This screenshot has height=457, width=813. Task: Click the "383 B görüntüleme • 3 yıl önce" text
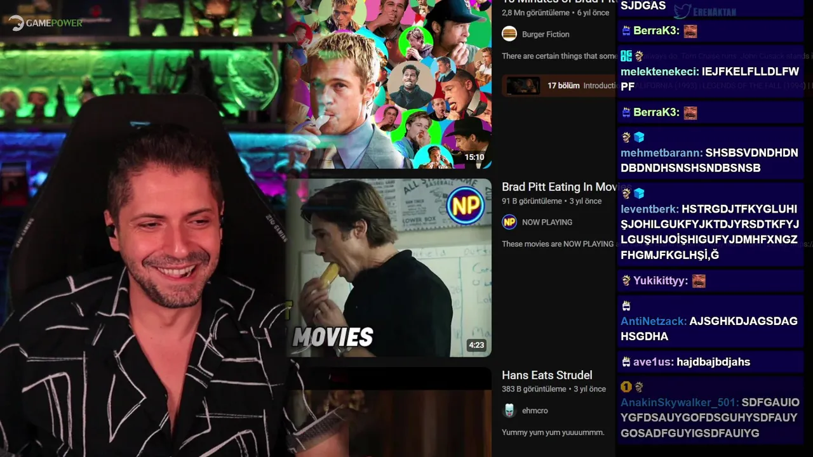pos(554,389)
